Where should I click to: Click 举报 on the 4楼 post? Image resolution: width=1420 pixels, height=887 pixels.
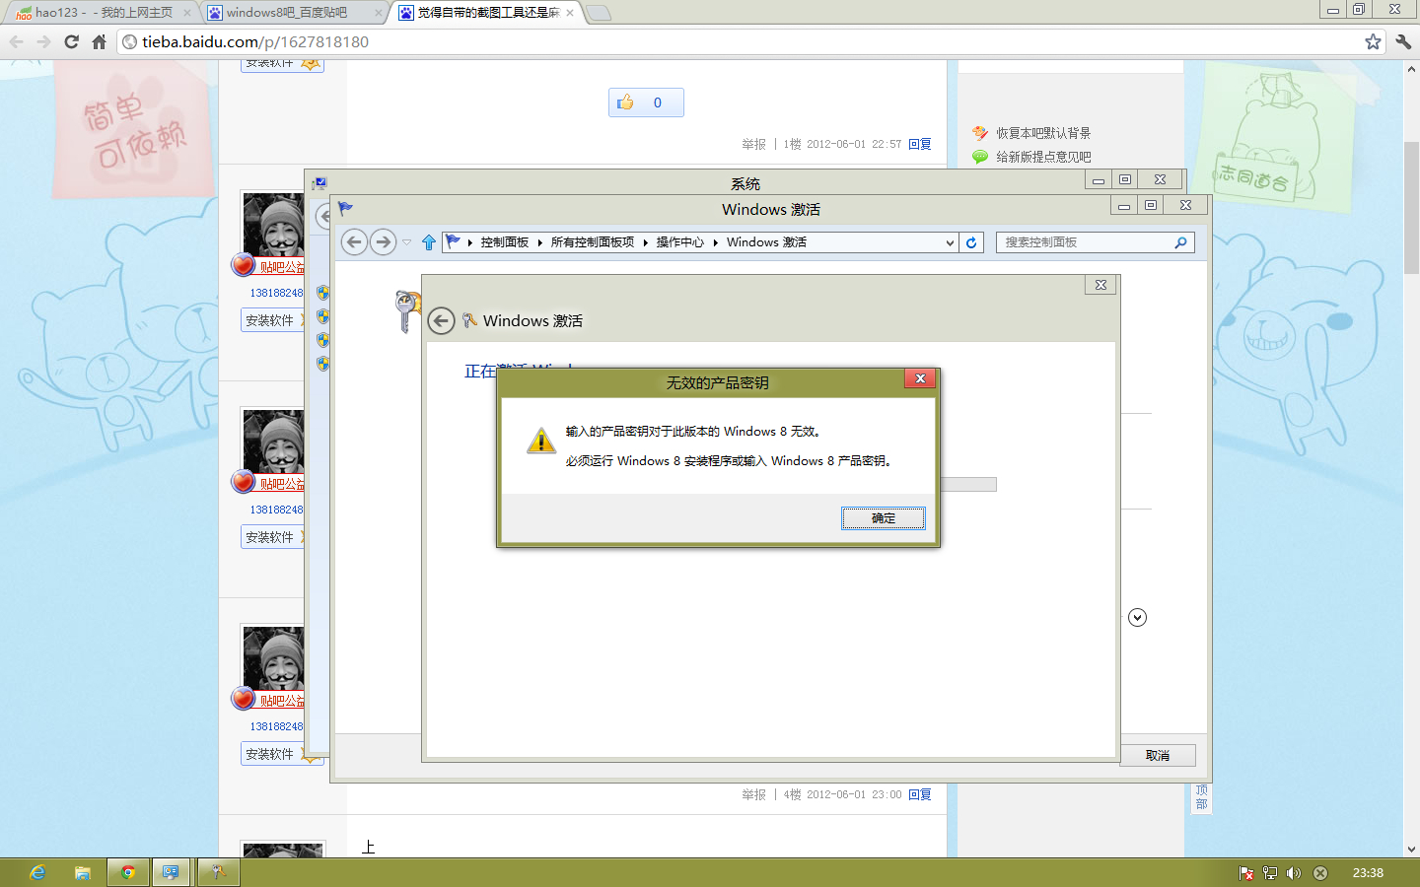pyautogui.click(x=753, y=794)
